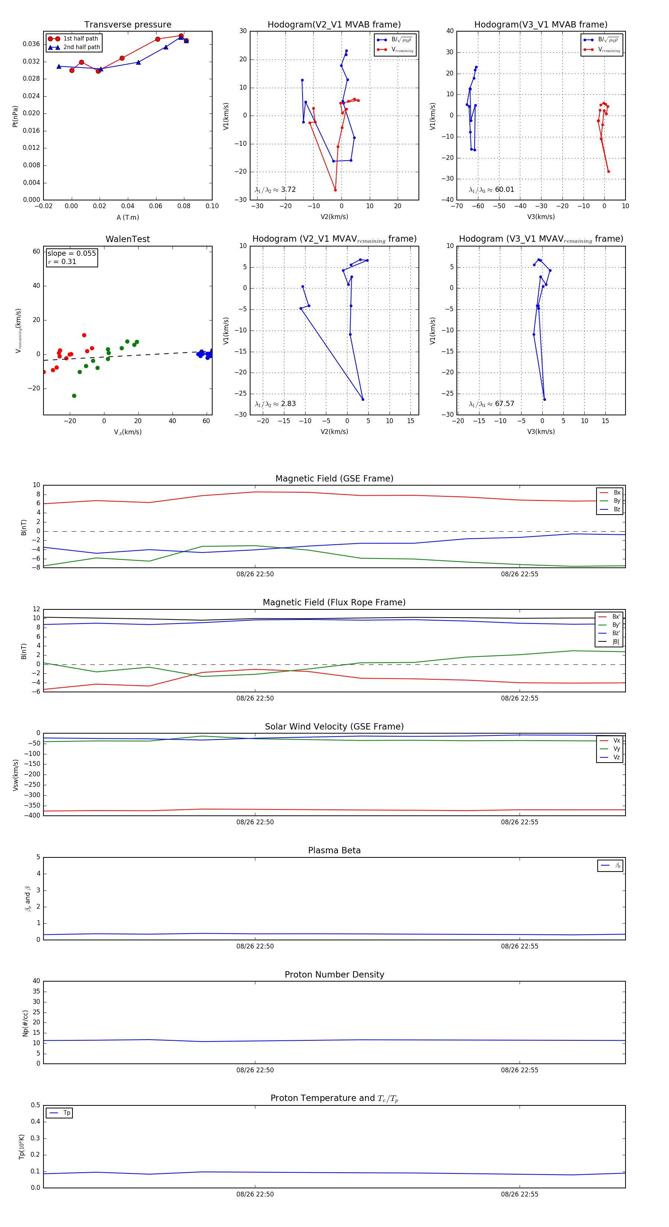The width and height of the screenshot is (669, 1227).
Task: Click the 'Plasma Beta' plot title
Action: 334,851
